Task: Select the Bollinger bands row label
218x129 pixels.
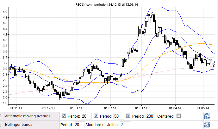Action: pyautogui.click(x=18, y=125)
